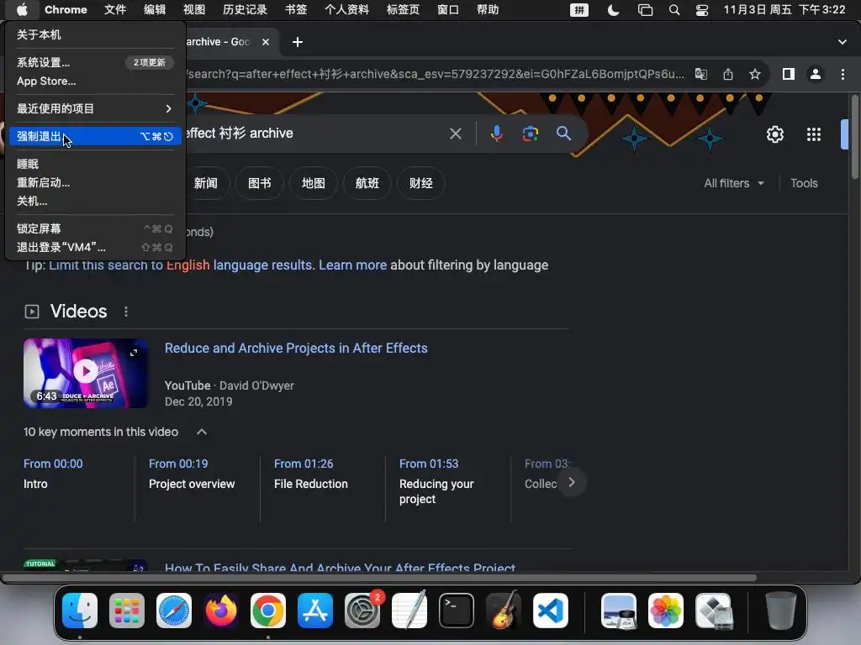Choose 退出登录 "VM4"… entry
861x645 pixels.
tap(95, 247)
